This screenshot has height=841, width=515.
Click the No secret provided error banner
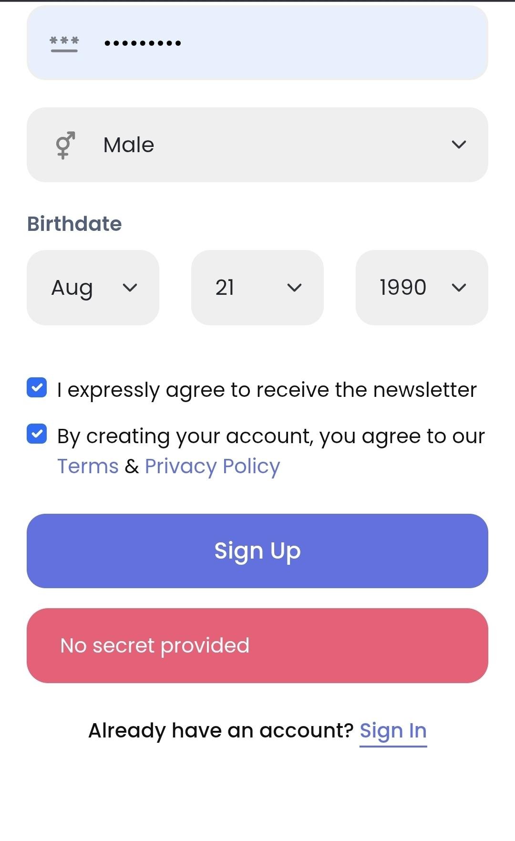click(257, 645)
